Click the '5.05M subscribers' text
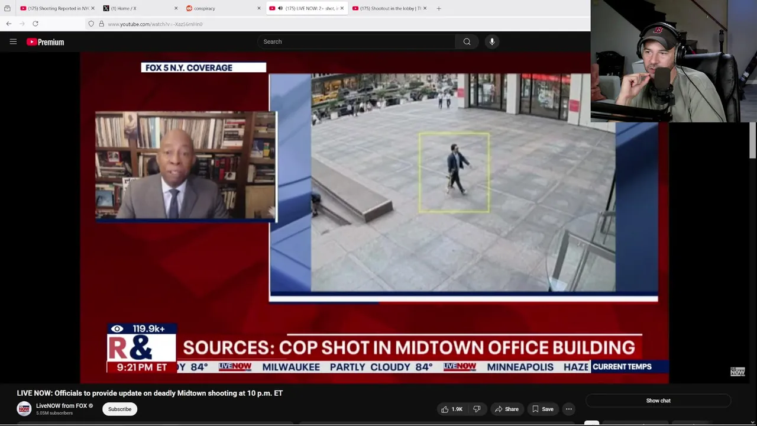The image size is (757, 426). 54,413
